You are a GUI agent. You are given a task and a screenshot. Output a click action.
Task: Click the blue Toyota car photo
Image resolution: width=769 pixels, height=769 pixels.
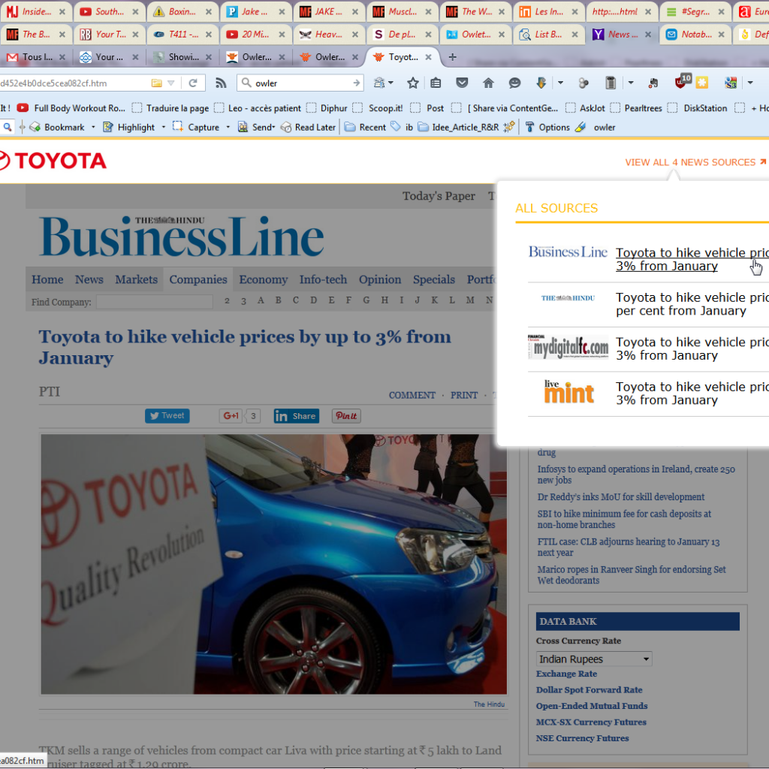click(273, 564)
